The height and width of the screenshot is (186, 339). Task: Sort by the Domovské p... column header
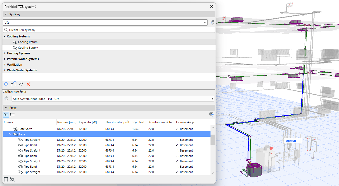(x=186, y=122)
